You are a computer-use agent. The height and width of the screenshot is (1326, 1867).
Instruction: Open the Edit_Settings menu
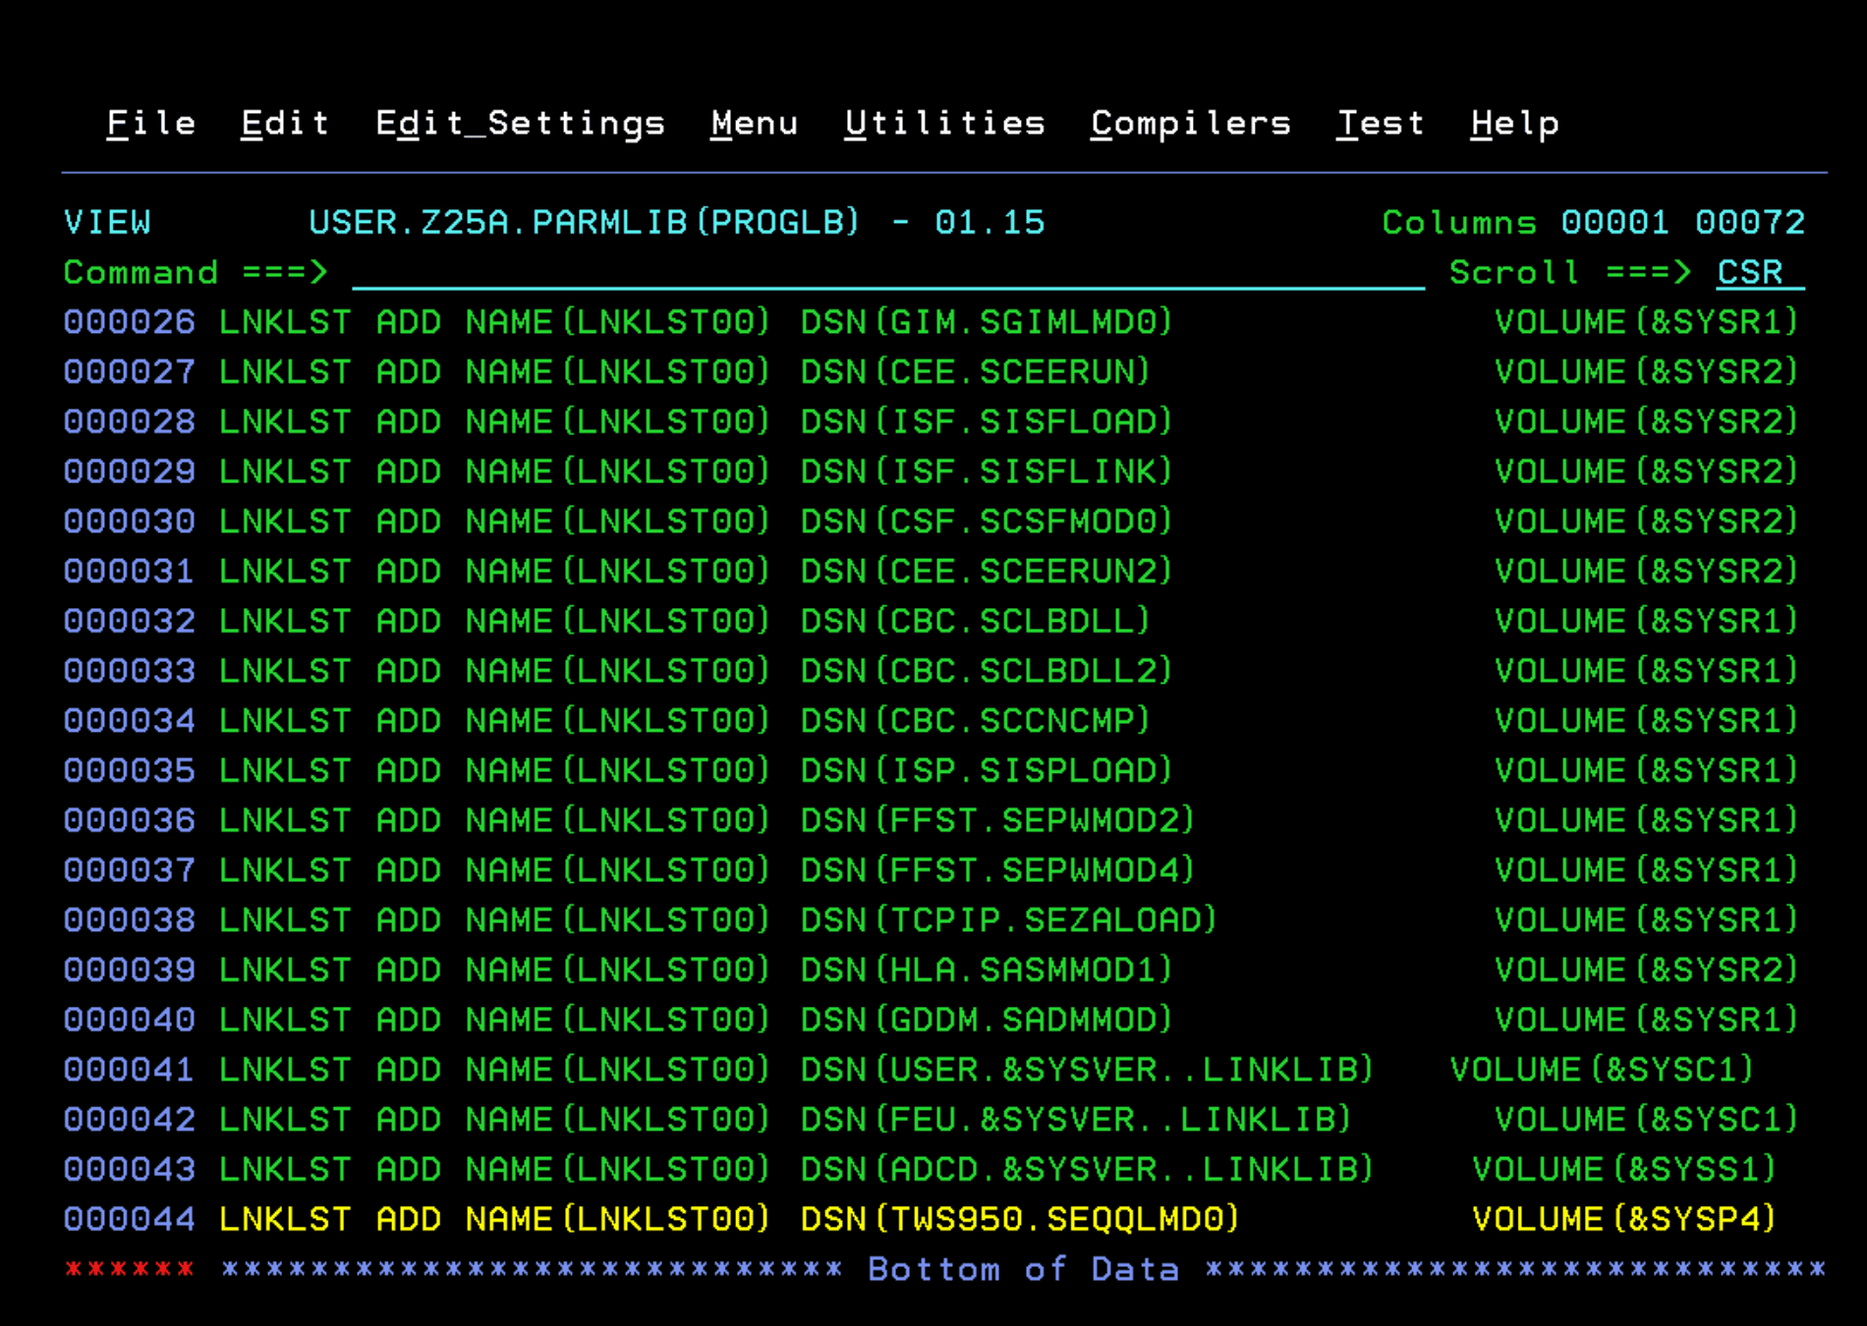pos(520,124)
